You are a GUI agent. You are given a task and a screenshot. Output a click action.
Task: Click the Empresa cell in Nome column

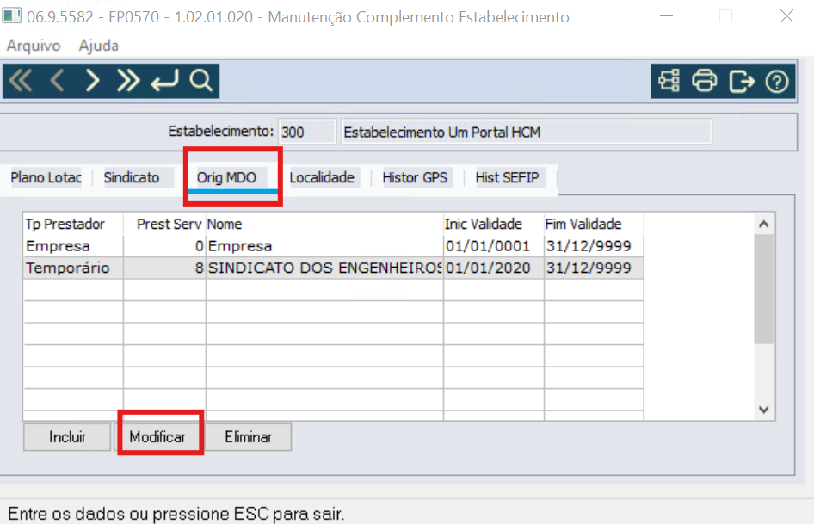[324, 245]
